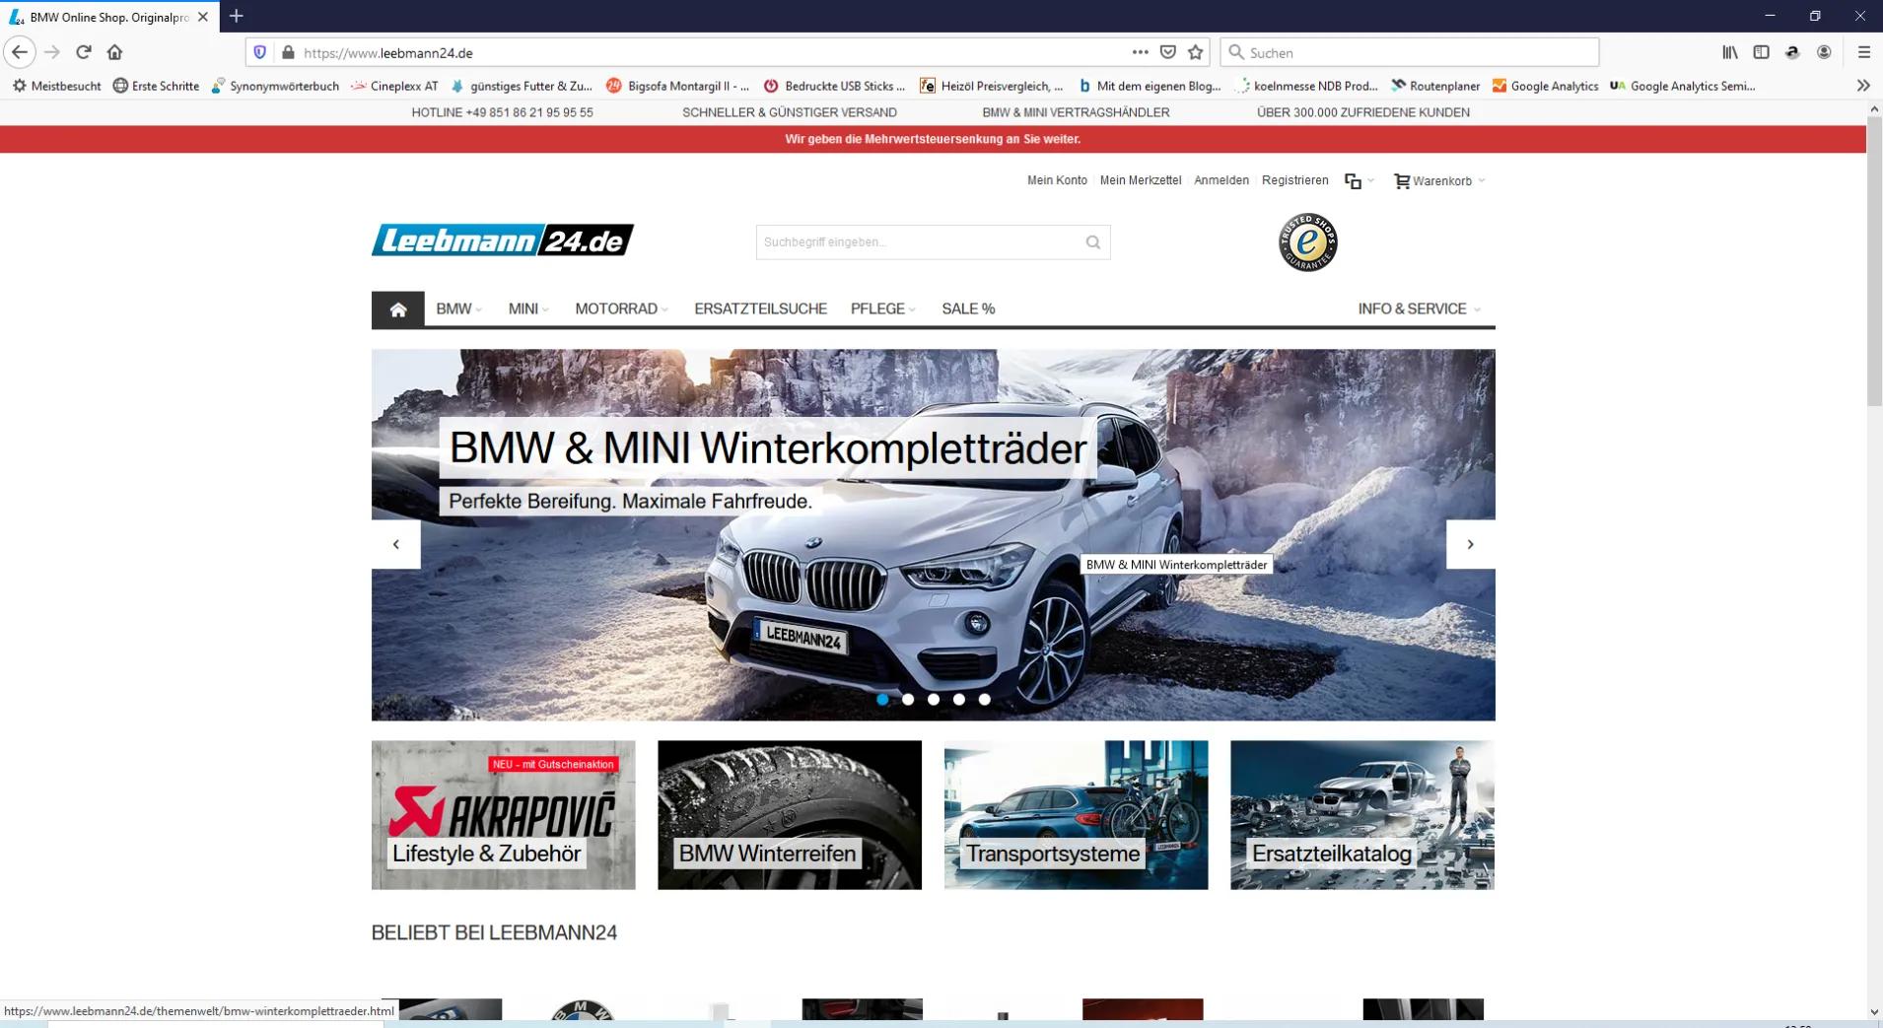Open the Warenkorb shopping cart

pos(1440,181)
